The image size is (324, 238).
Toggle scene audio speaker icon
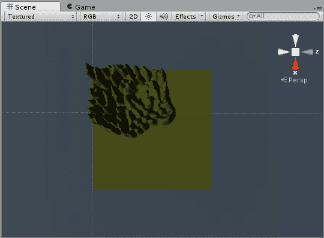(x=164, y=16)
